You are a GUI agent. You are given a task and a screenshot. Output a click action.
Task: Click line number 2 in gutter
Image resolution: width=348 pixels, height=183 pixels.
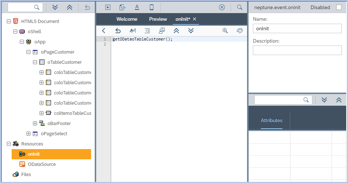pyautogui.click(x=105, y=44)
